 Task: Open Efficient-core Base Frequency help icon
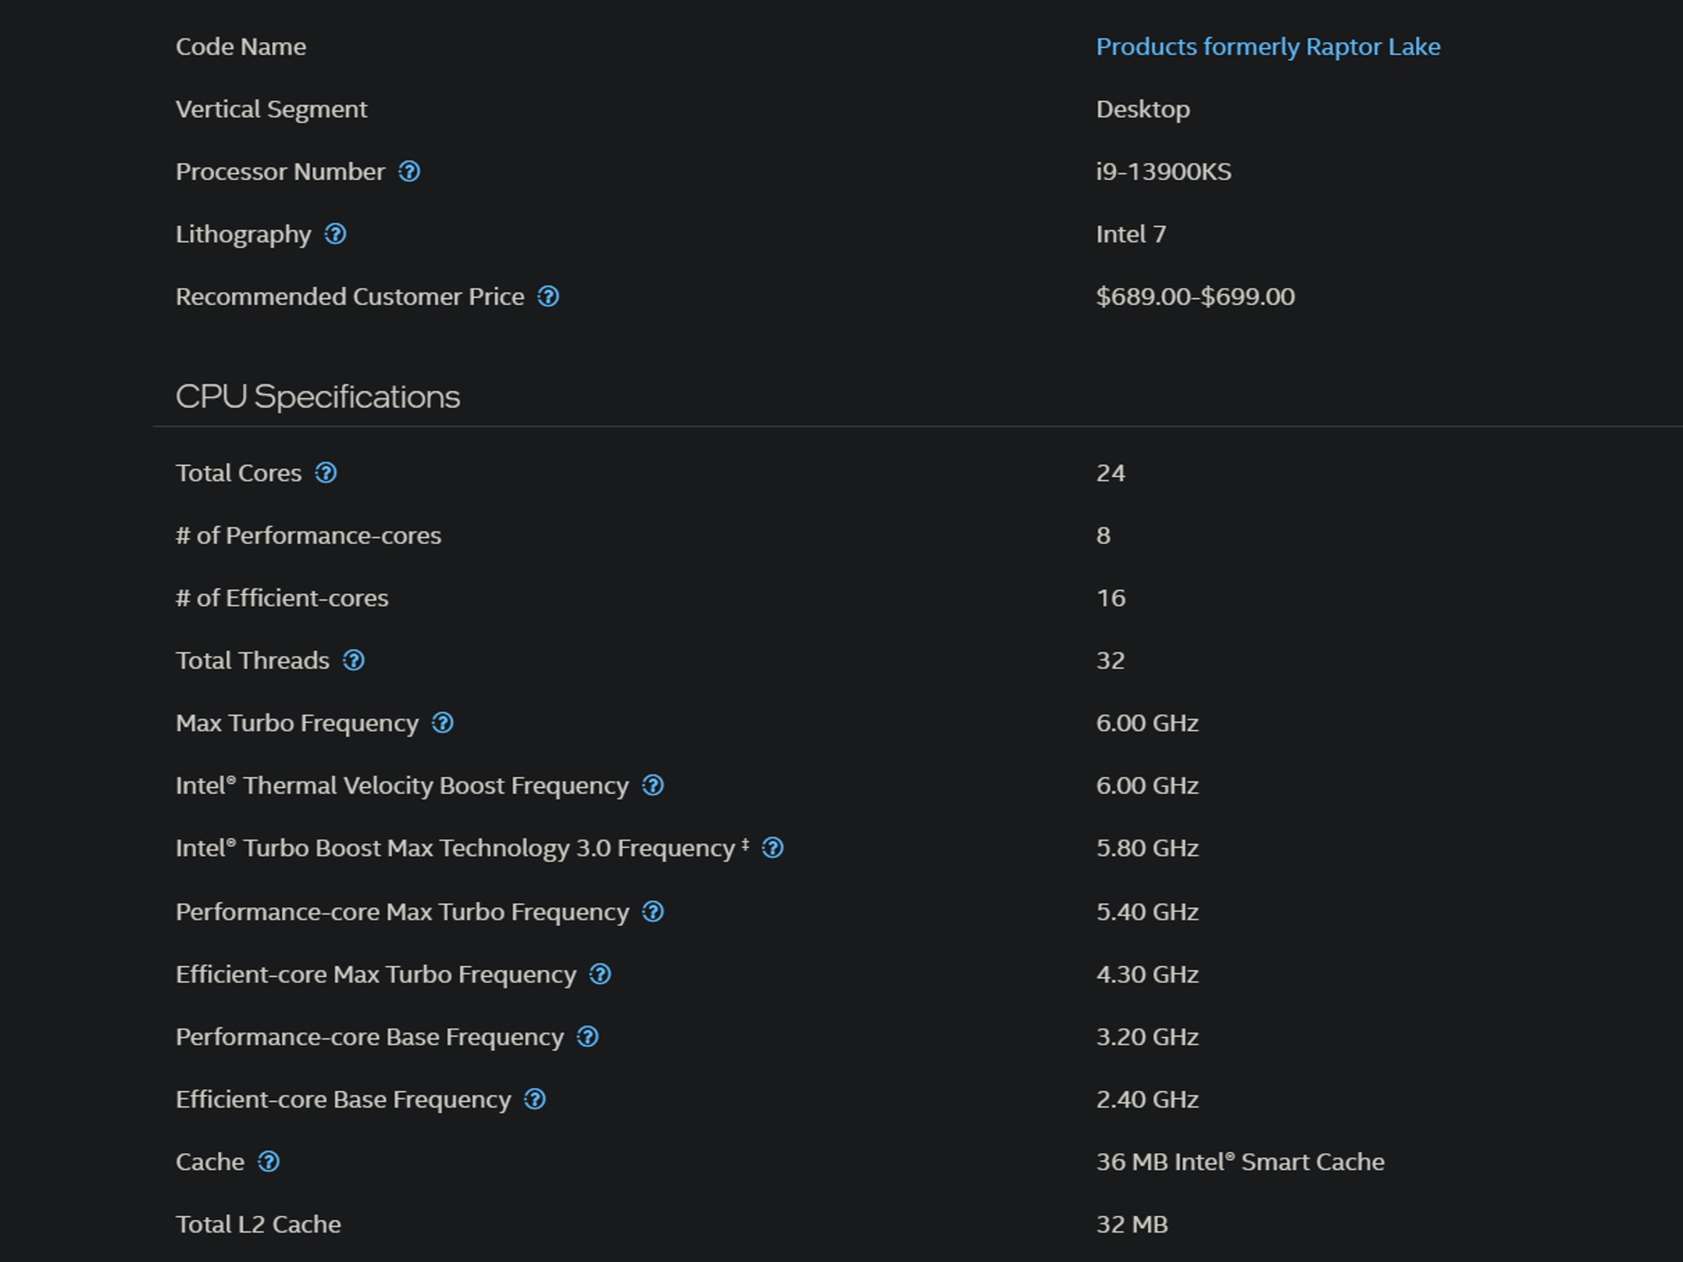pos(535,1099)
